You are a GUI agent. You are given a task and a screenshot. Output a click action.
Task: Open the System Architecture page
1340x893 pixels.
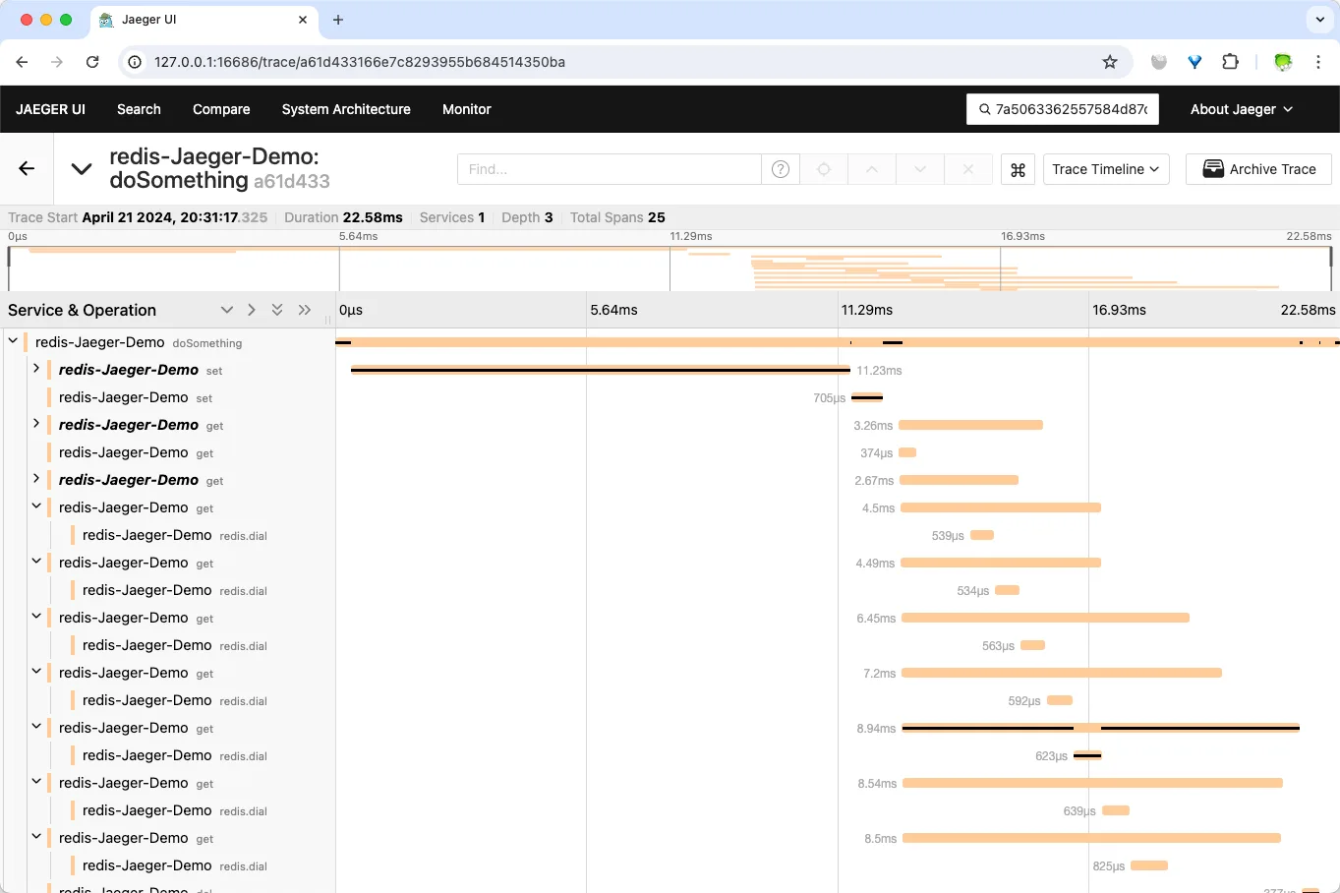click(345, 109)
